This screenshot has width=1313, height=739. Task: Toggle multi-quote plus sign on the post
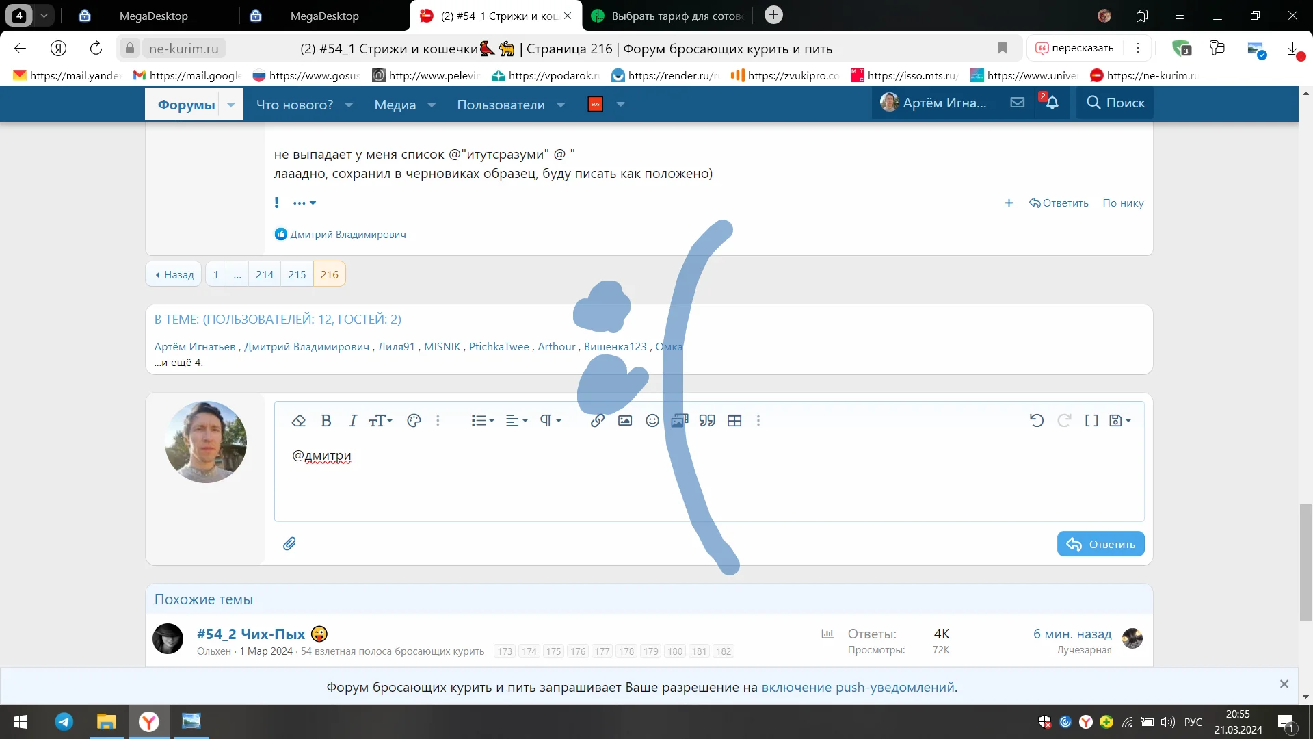[1009, 203]
